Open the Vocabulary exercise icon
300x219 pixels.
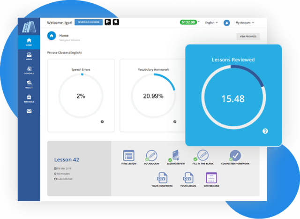[x=151, y=157]
